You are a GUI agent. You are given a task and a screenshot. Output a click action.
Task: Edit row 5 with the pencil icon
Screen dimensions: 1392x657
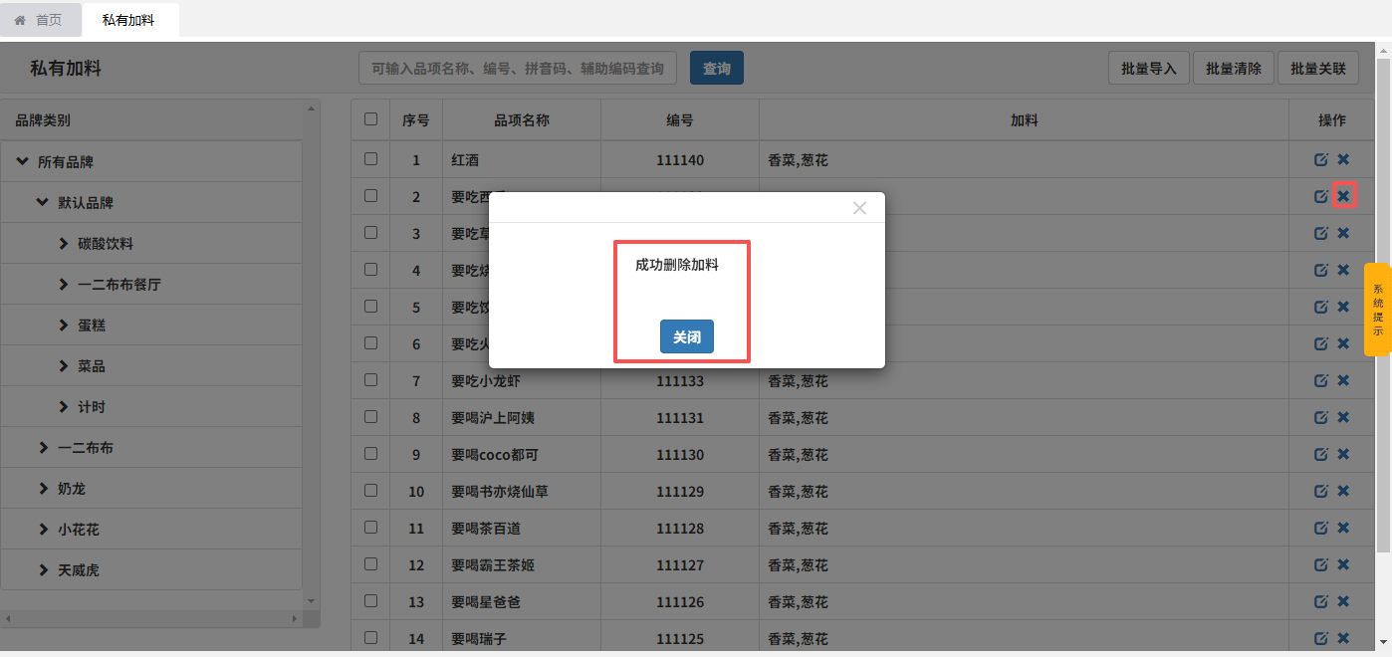coord(1321,307)
